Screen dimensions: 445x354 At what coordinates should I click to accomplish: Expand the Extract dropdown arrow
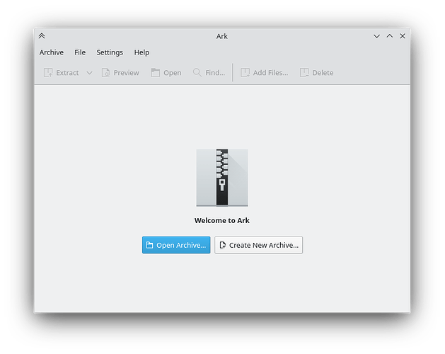point(89,73)
